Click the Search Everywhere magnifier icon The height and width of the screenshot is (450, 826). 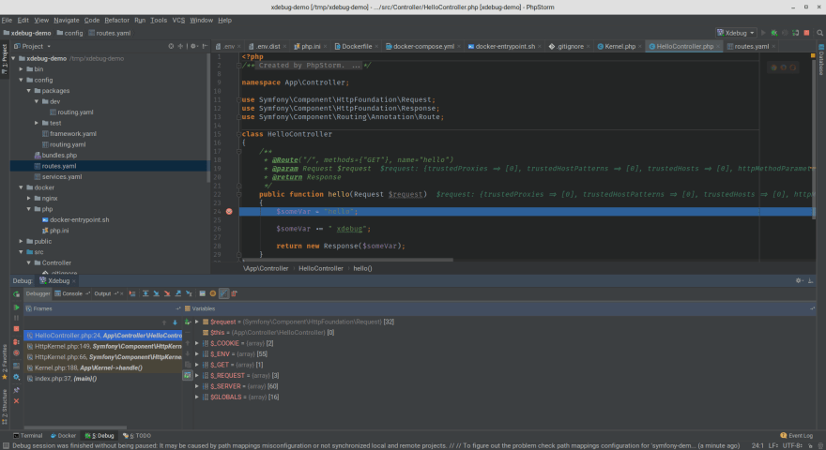[819, 33]
